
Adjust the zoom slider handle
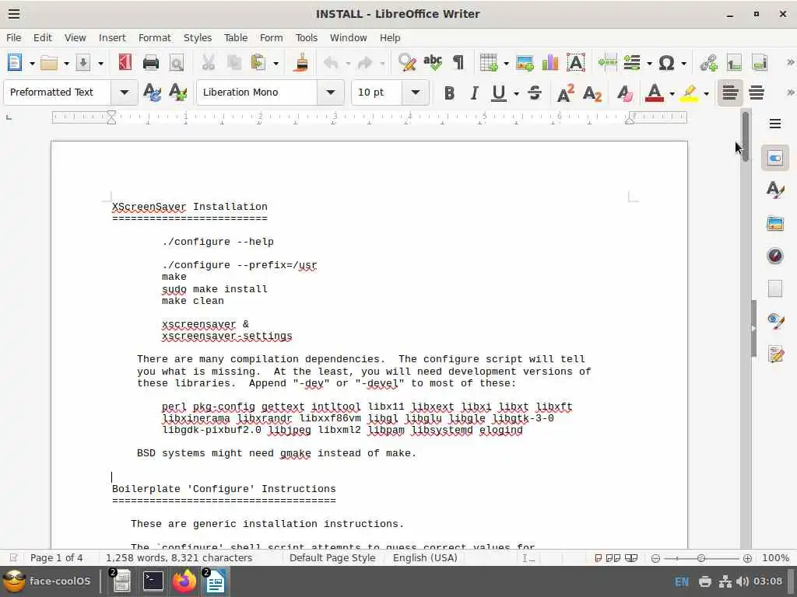(701, 558)
